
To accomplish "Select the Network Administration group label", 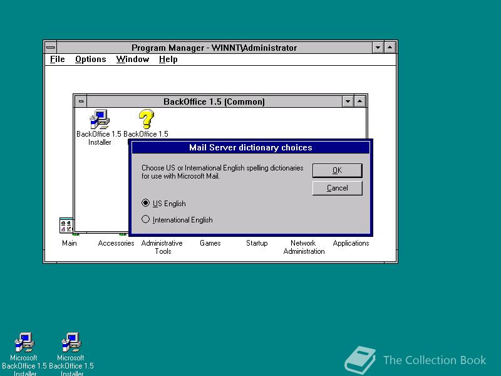I will point(304,247).
